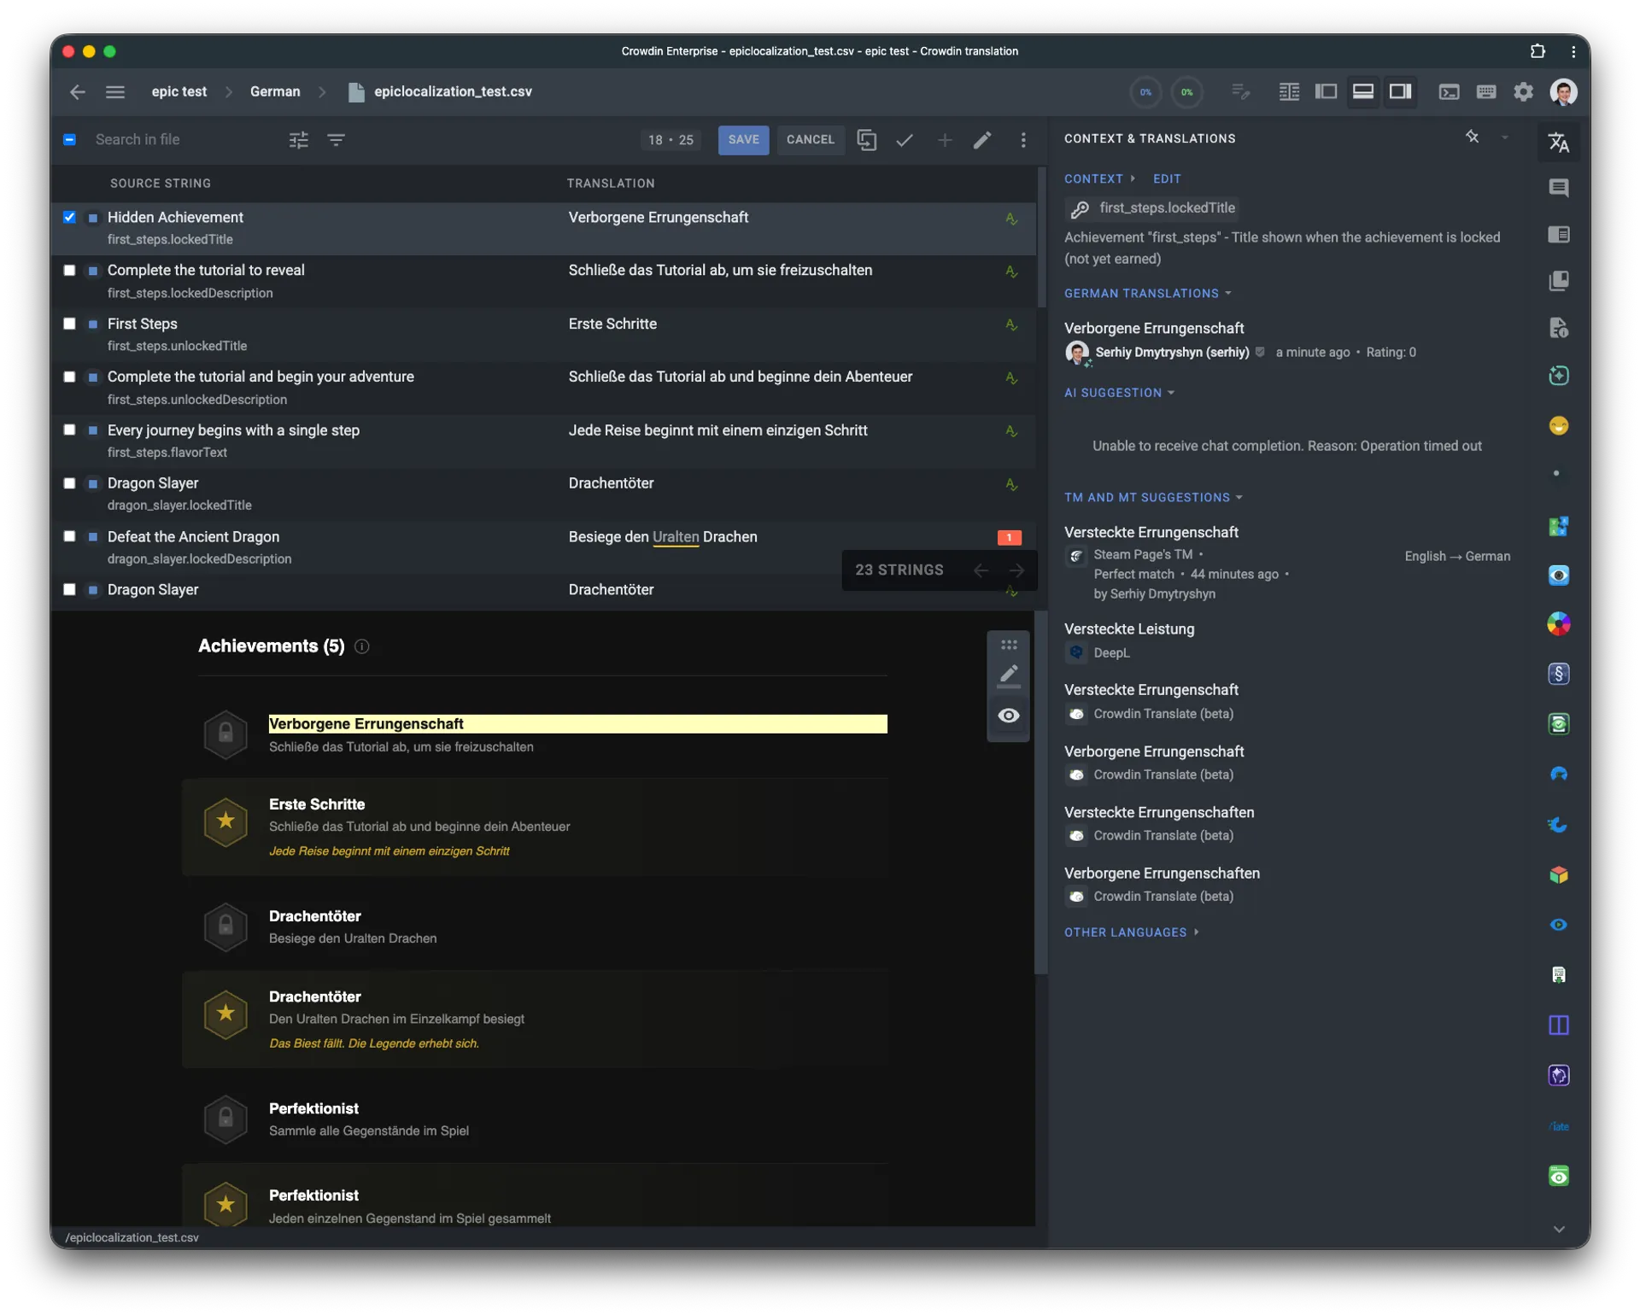
Task: Open the Comments panel in the sidebar
Action: [x=1559, y=188]
